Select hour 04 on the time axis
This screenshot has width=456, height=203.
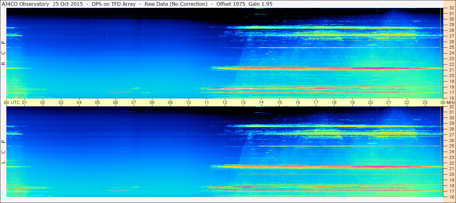pos(79,102)
